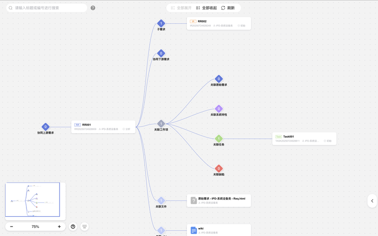Viewport: 378px width, 236px height.
Task: Click the status label on Task001 card
Action: (327, 141)
